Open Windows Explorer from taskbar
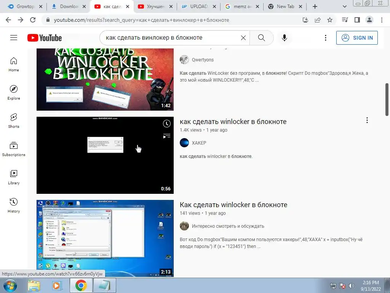 point(34,286)
